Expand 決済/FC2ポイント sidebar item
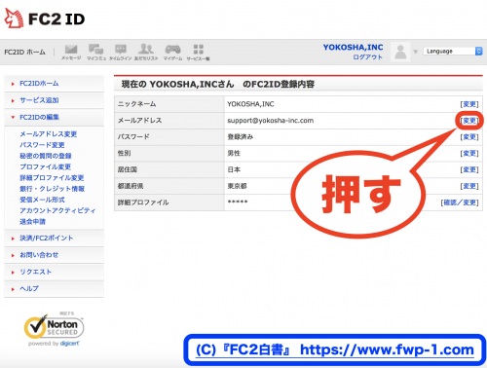This screenshot has width=487, height=368. pyautogui.click(x=47, y=238)
